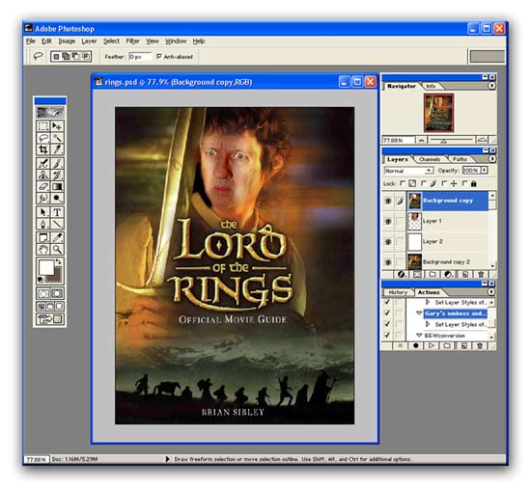Screen dimensions: 531x488
Task: Select the Move tool
Action: [57, 126]
